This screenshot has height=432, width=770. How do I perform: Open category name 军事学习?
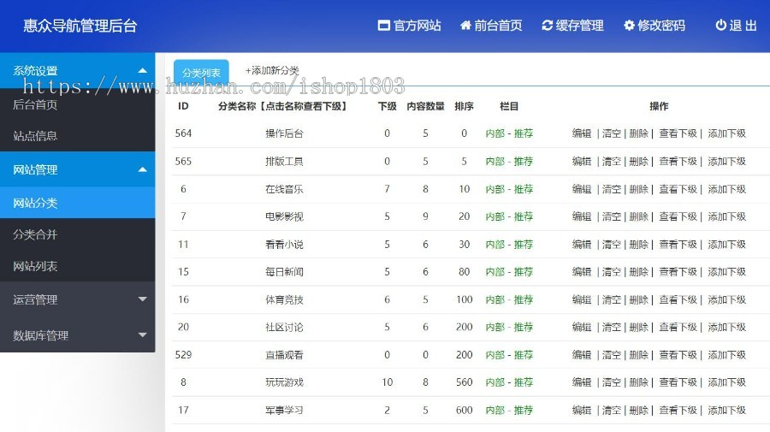tap(284, 411)
